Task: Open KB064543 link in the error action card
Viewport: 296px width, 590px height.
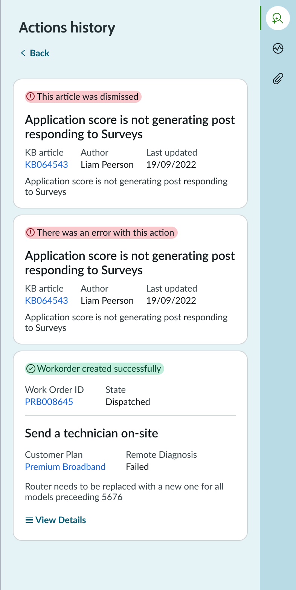Action: [x=47, y=300]
